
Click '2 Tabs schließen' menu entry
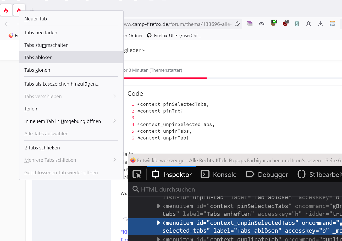tap(42, 148)
